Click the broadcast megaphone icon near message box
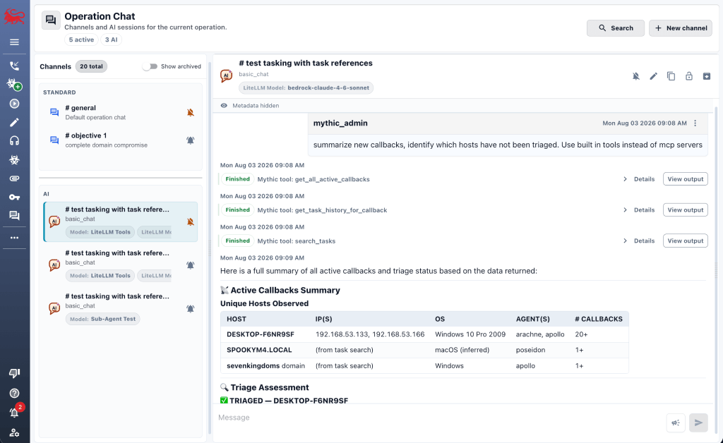Viewport: 723px width, 443px height. [676, 423]
